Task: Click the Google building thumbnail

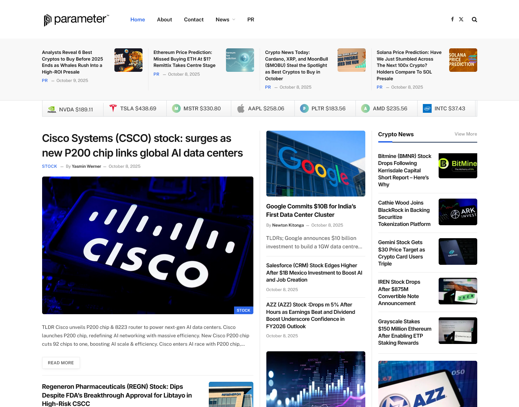Action: 315,164
